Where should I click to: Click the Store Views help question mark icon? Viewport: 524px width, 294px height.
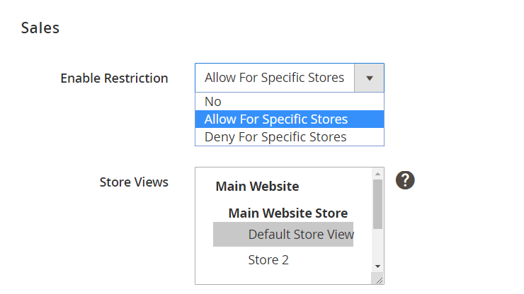[405, 180]
